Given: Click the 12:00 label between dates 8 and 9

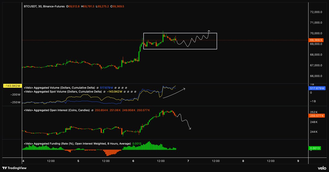Looking at the screenshot, I should tap(271, 161).
